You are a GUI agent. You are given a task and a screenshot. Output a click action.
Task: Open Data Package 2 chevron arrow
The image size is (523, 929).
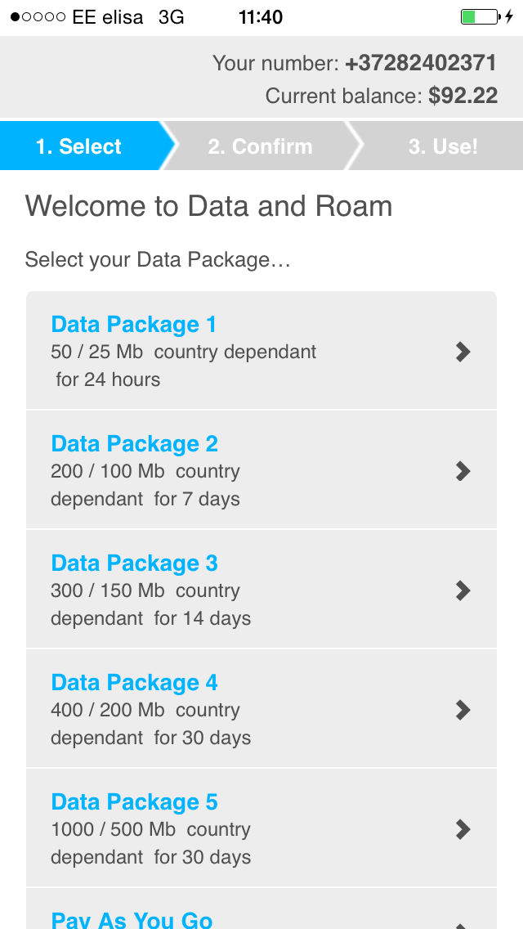pos(463,471)
